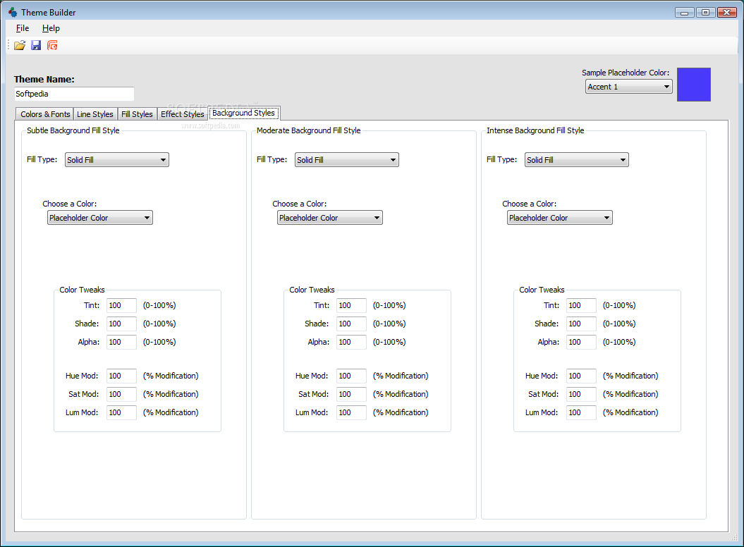
Task: Switch to the Effect Styles tab
Action: tap(182, 114)
